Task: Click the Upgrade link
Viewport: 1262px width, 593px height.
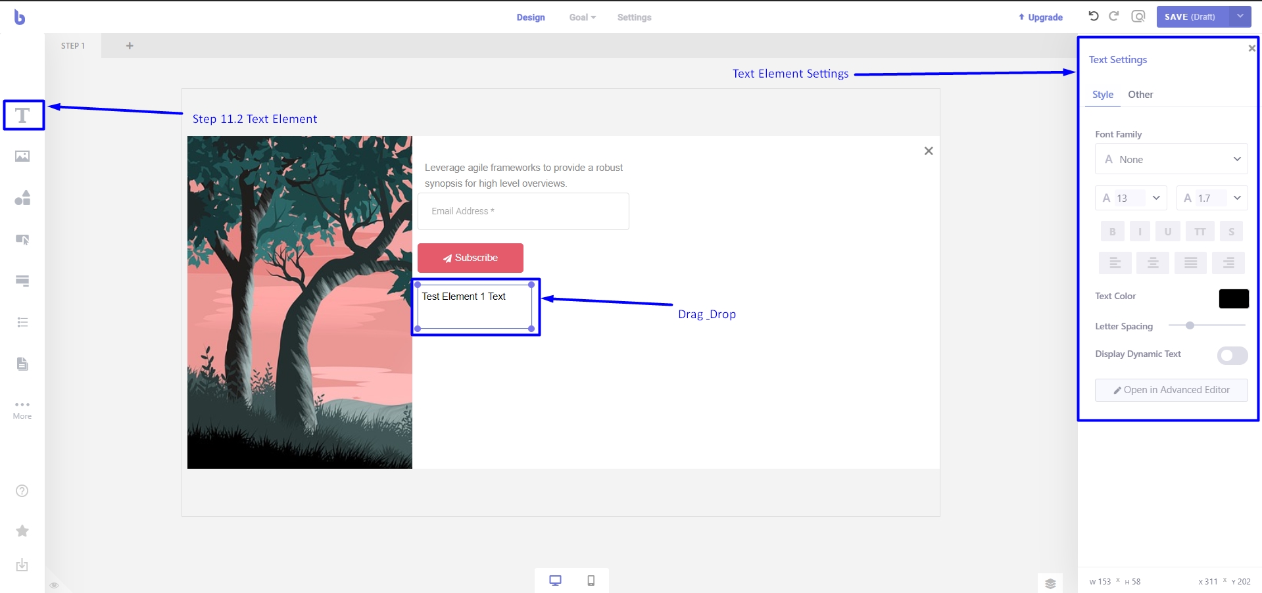Action: 1040,17
